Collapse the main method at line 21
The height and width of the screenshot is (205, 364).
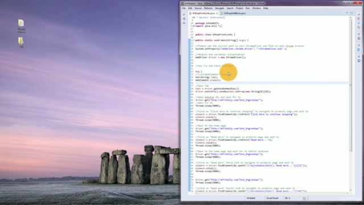pos(194,40)
